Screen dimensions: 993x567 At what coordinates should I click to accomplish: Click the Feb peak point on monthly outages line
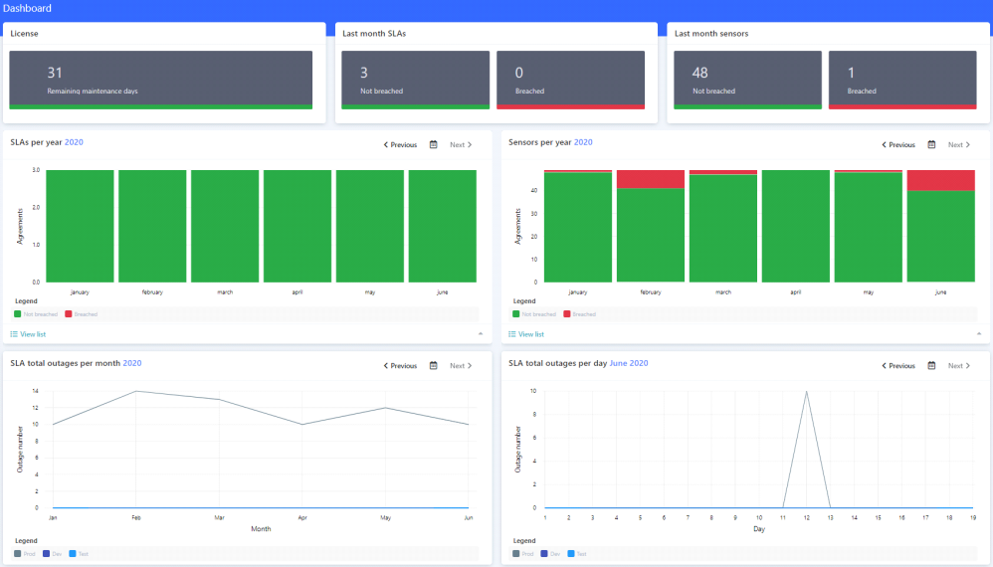pyautogui.click(x=136, y=391)
